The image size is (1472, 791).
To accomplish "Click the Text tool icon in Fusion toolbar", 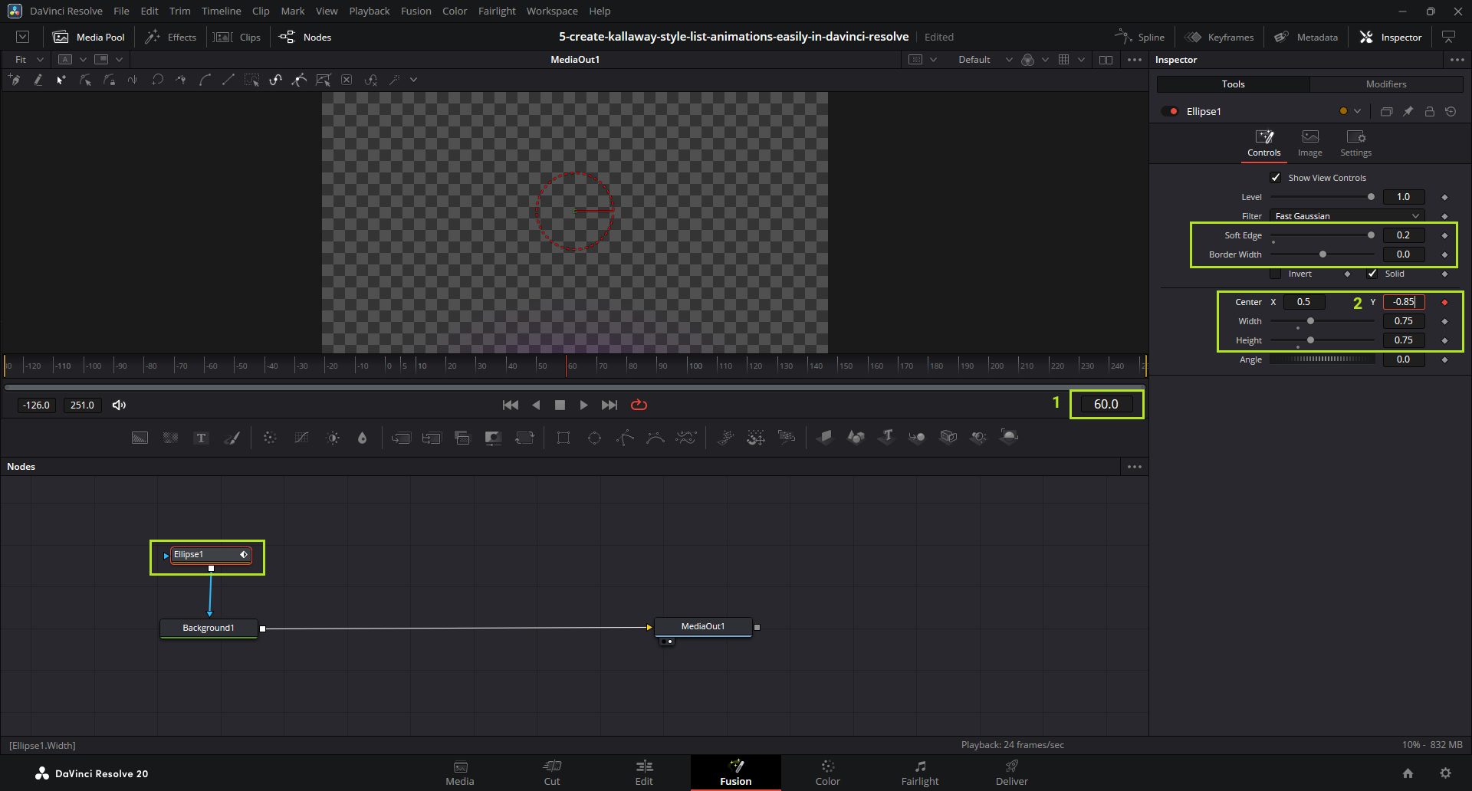I will (x=201, y=438).
